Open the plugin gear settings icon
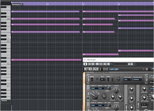This screenshot has width=154, height=111. [x=109, y=64]
